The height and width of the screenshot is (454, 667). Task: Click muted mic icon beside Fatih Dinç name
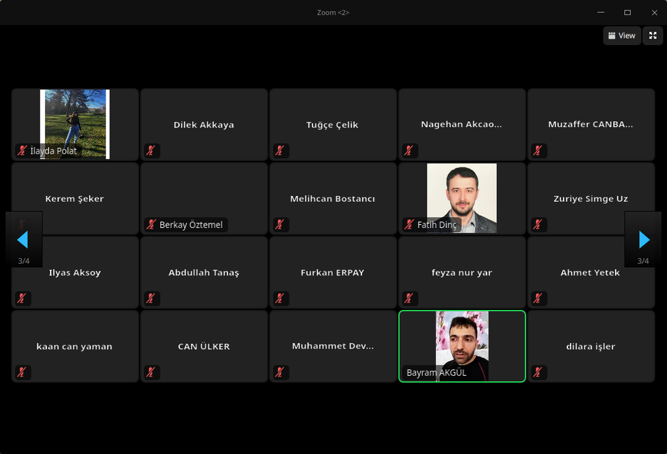click(x=409, y=225)
